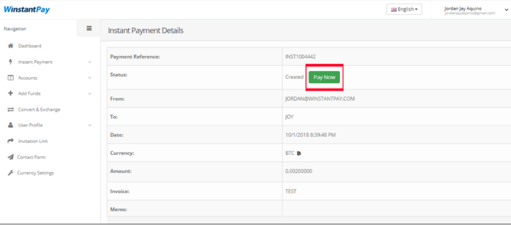Click the Instant Payment Details heading

pos(146,31)
